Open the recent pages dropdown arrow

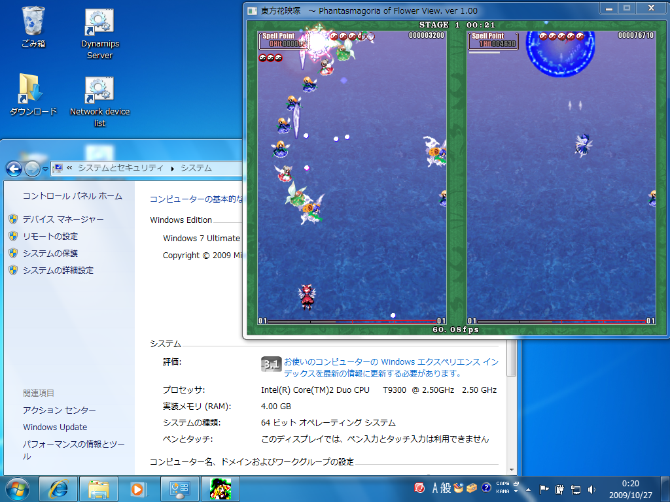click(45, 169)
